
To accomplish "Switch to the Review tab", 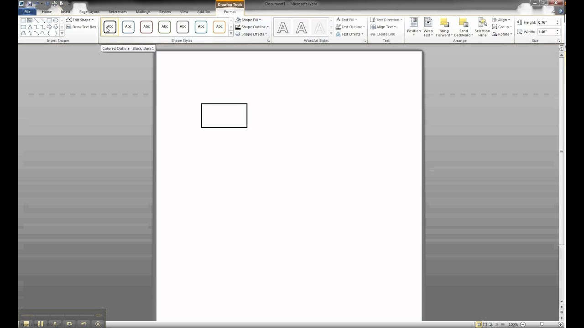I will click(x=165, y=12).
